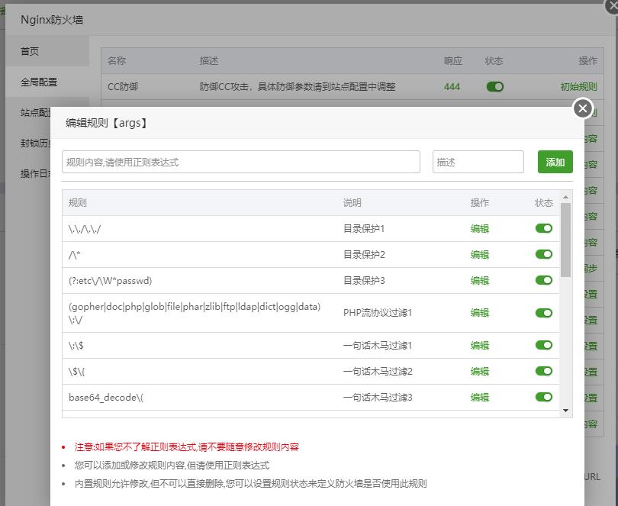Click the rules list scroll down arrow

click(565, 411)
